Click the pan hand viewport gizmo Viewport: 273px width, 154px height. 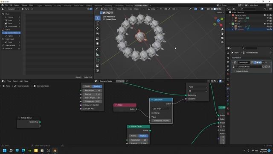click(x=222, y=33)
